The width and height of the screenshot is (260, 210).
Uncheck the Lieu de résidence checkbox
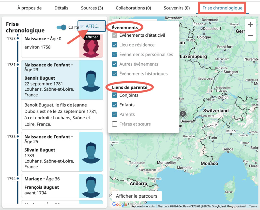tap(115, 45)
